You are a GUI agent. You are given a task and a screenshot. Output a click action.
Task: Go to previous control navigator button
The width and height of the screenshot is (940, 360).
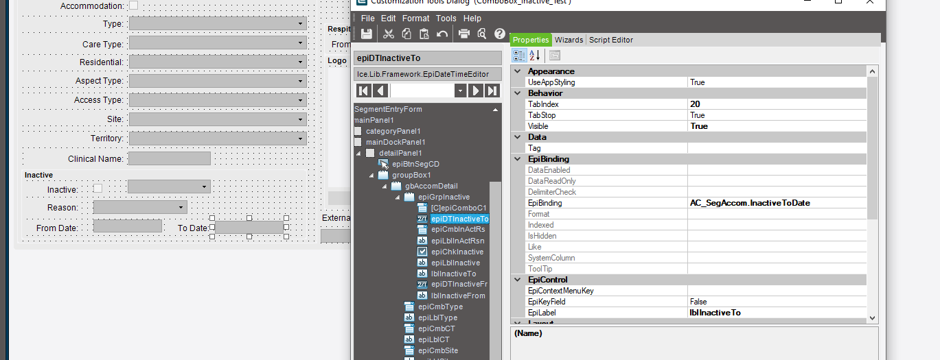click(381, 91)
